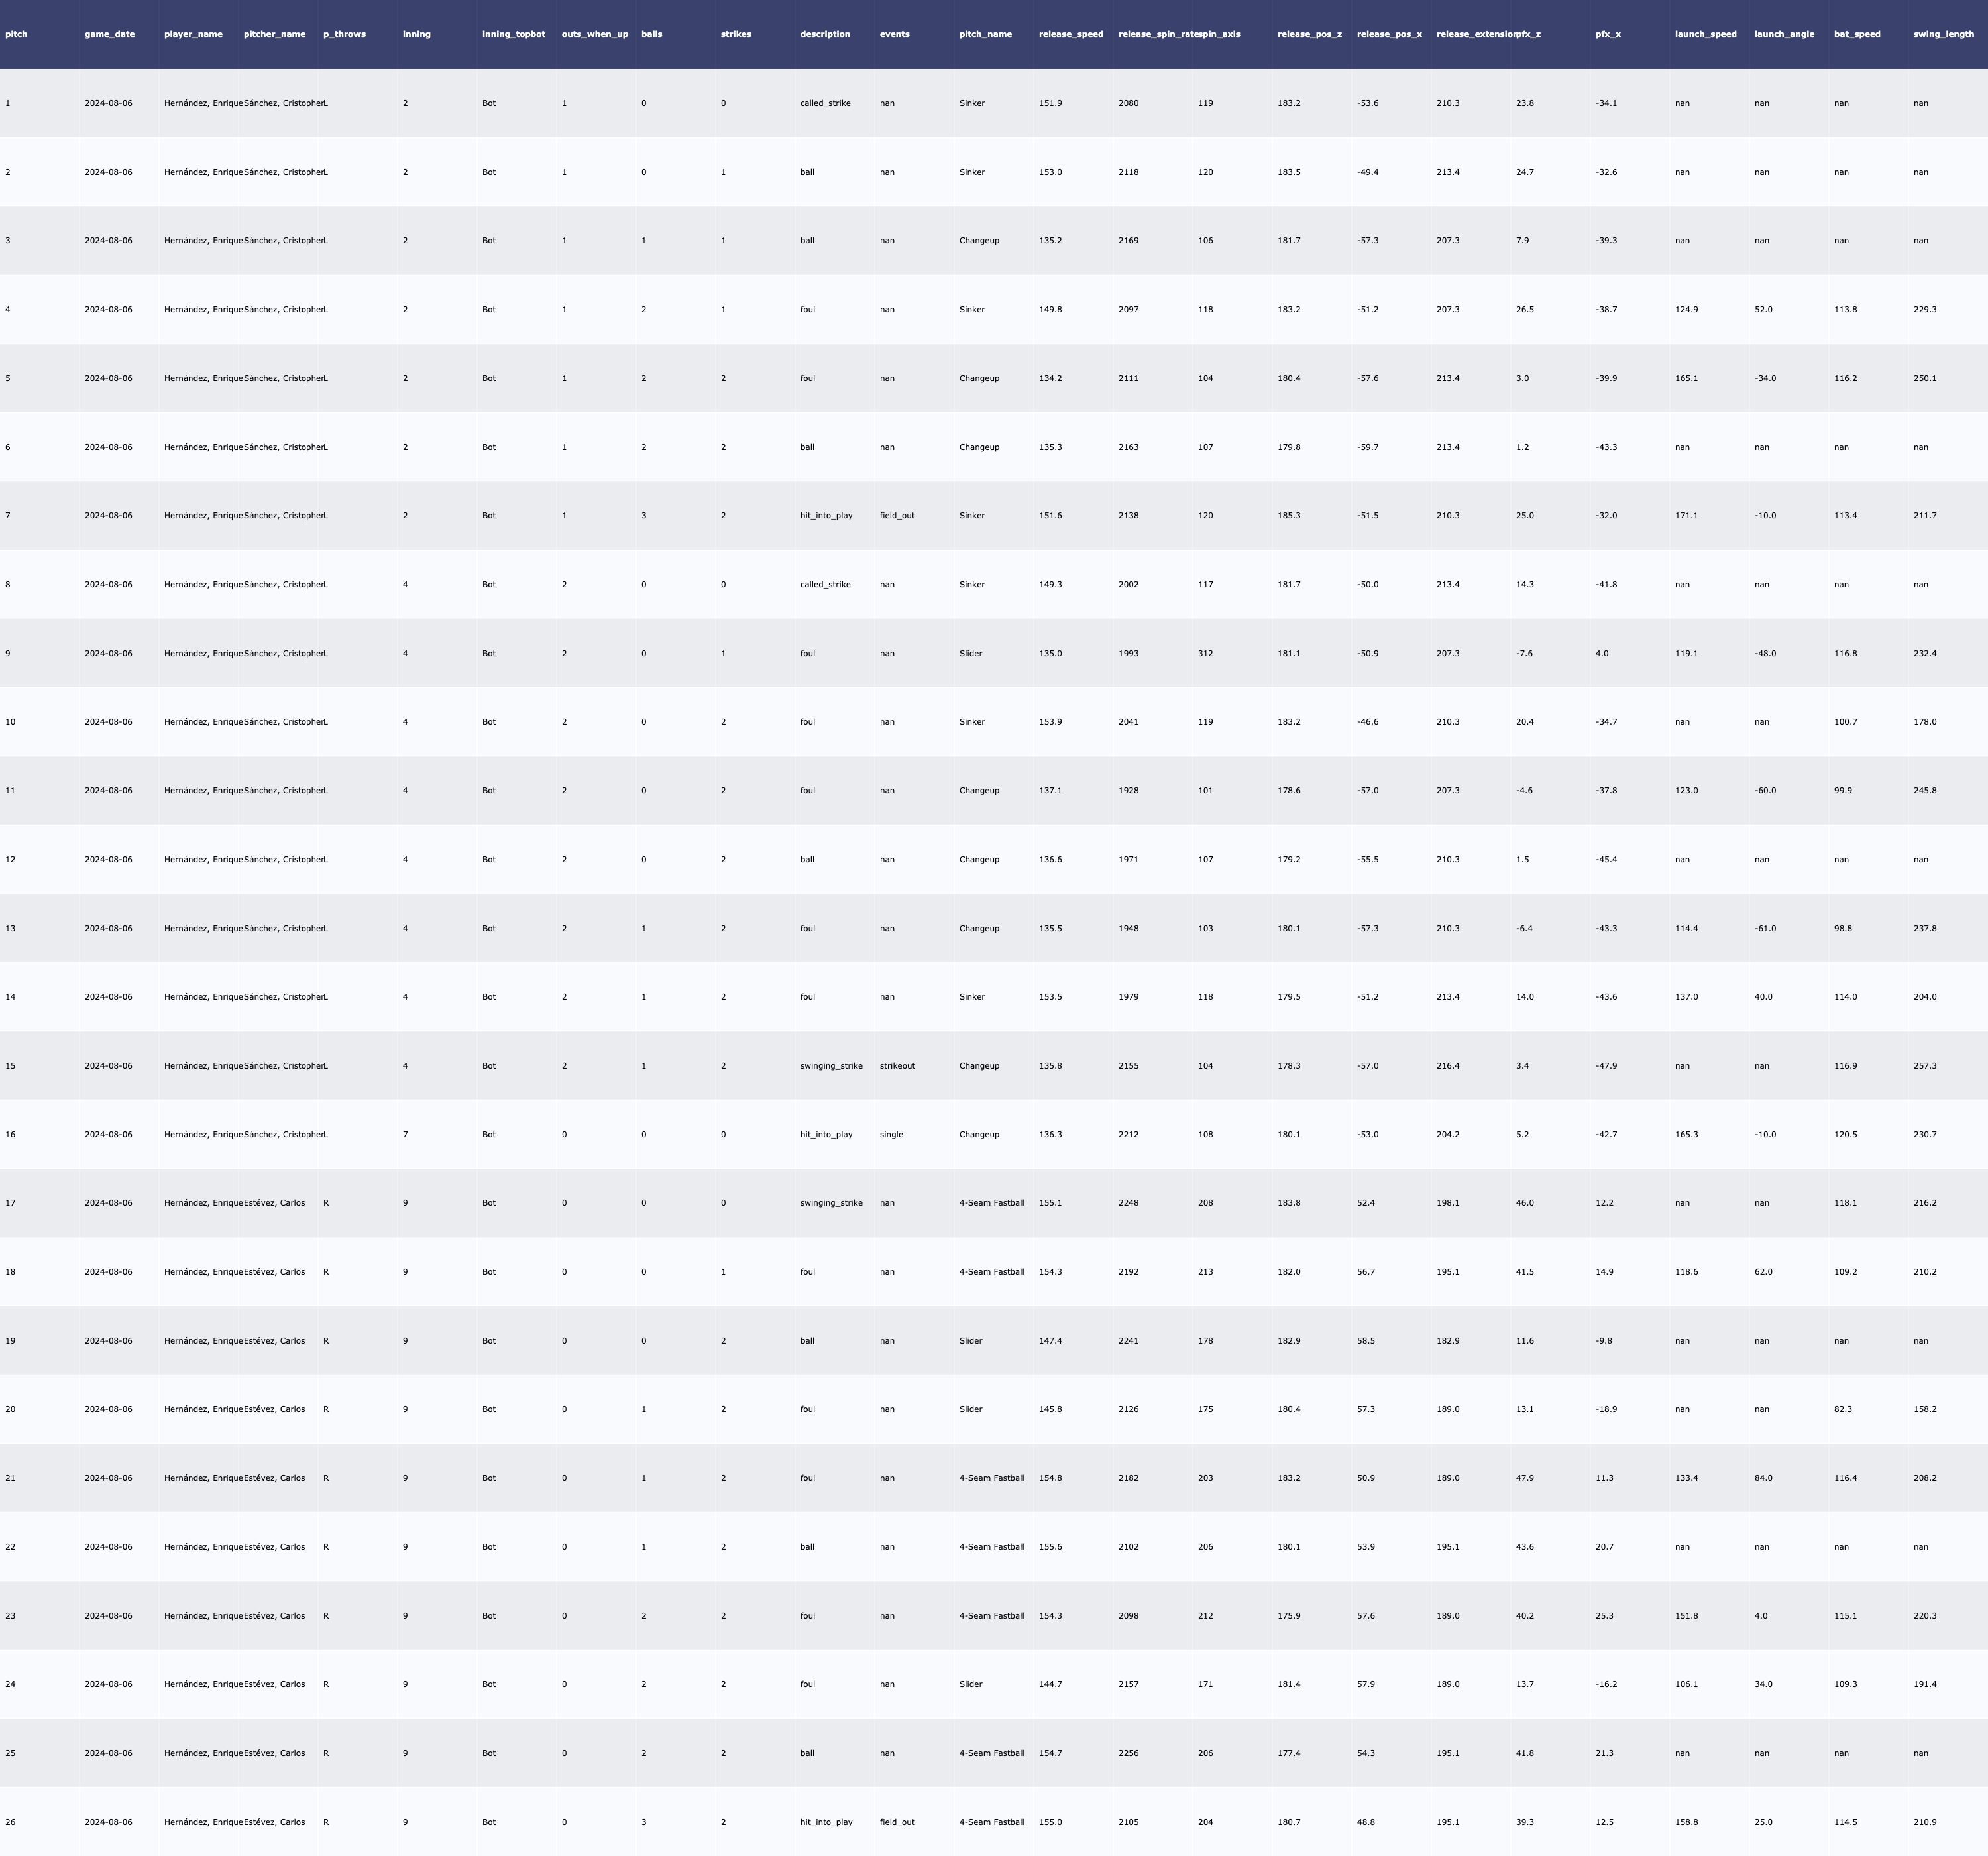Click the Slider pitch name in row 9
The image size is (1988, 1856).
coord(970,654)
